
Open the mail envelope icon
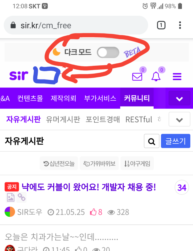tap(137, 77)
